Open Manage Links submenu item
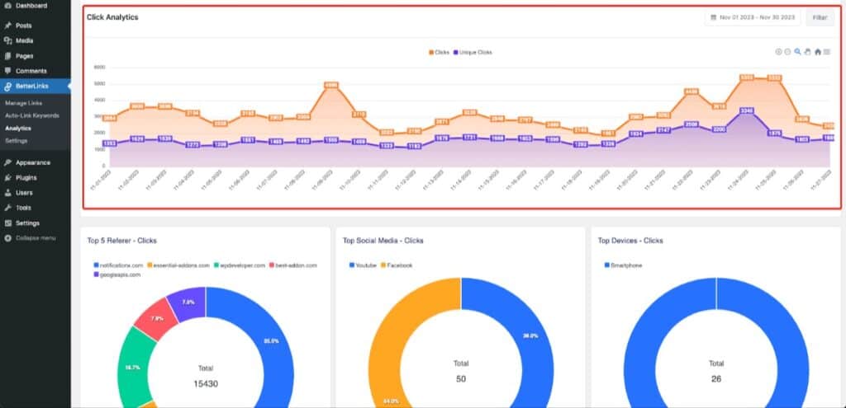The width and height of the screenshot is (846, 408). point(24,103)
